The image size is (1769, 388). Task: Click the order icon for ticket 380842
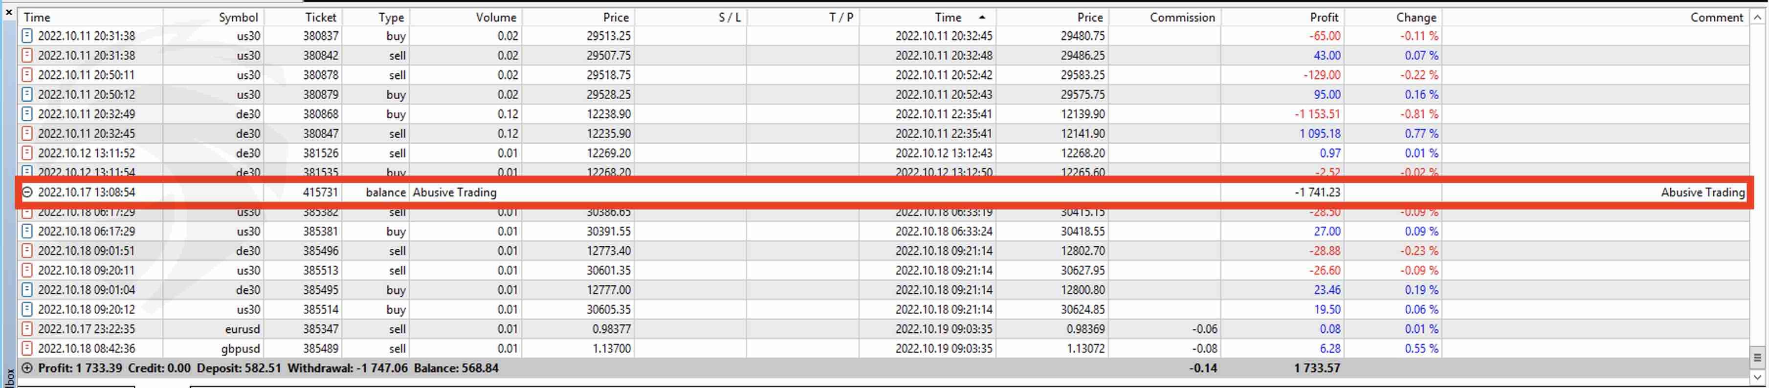(27, 55)
